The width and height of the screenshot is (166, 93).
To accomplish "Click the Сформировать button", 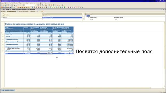I will pos(11,11).
